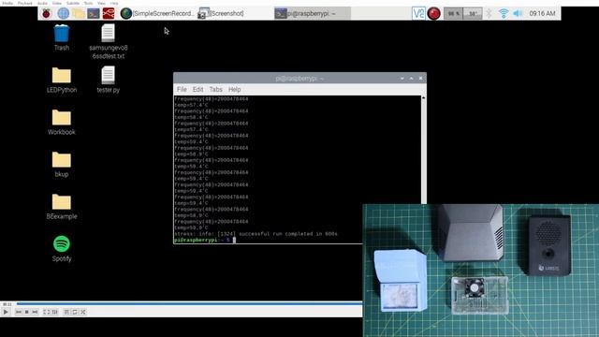
Task: Select the BEexample folder
Action: (x=62, y=206)
